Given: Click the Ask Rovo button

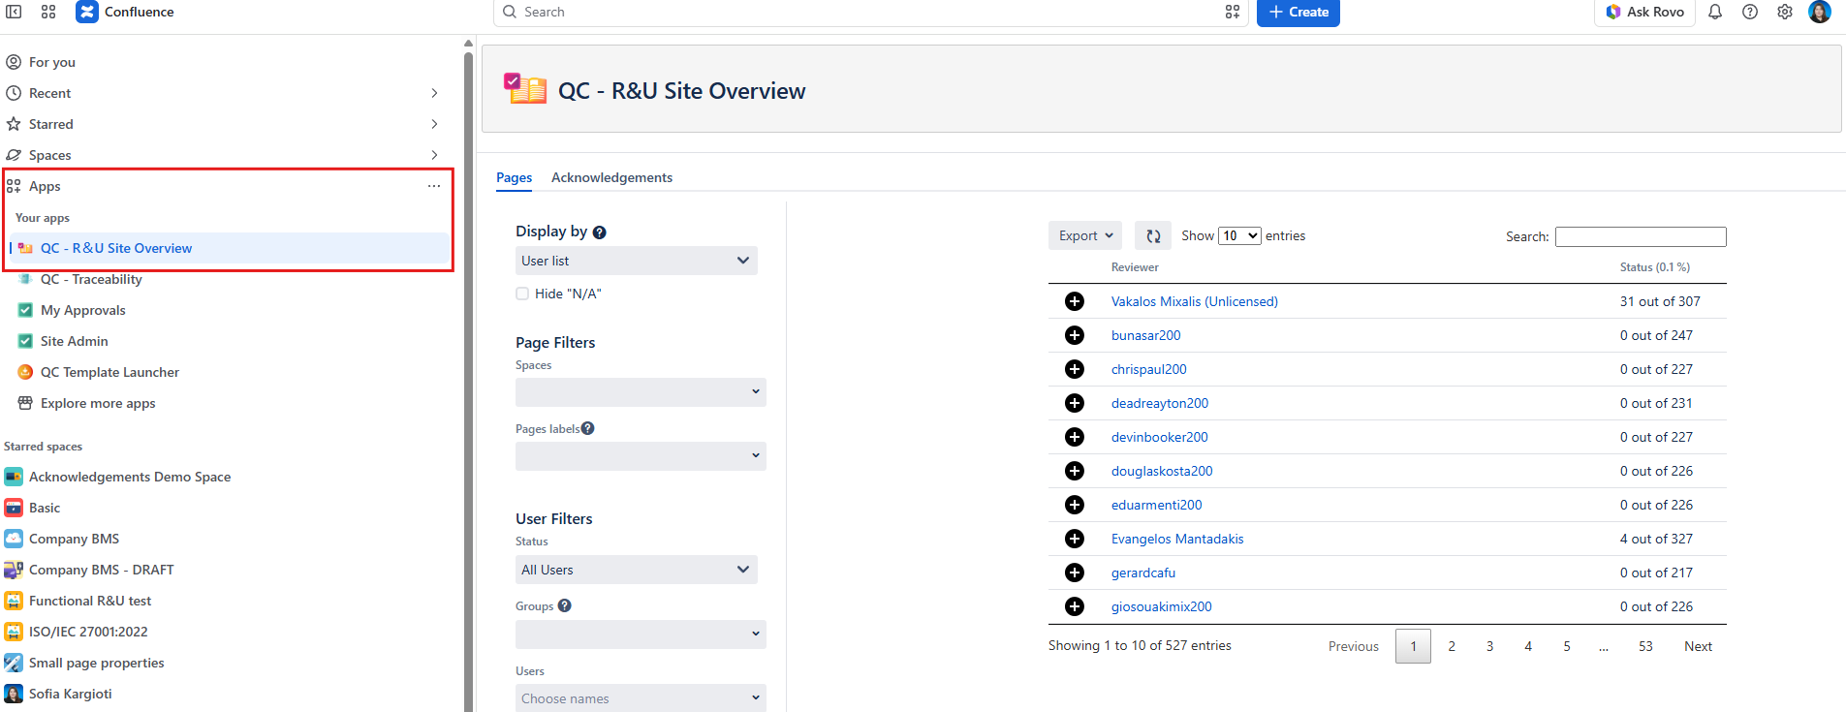Looking at the screenshot, I should (x=1644, y=13).
